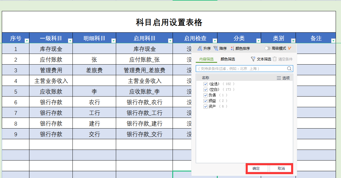341x178 pixels.
Task: Open filter dropdown on 序号 column
Action: 27,41
